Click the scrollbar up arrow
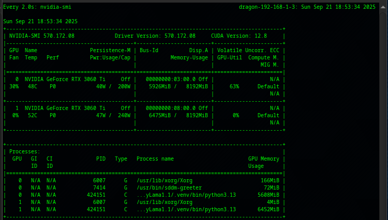 pos(383,7)
